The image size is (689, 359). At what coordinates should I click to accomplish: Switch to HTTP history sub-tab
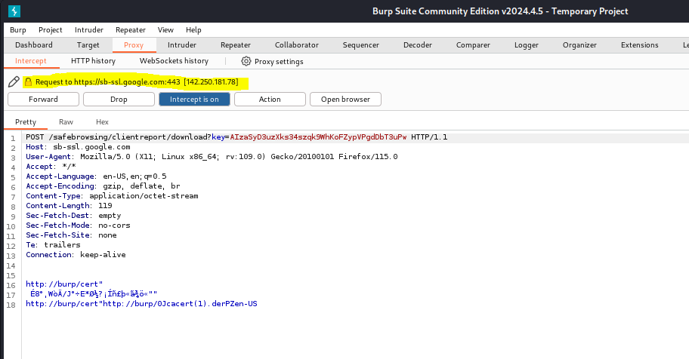(x=93, y=61)
